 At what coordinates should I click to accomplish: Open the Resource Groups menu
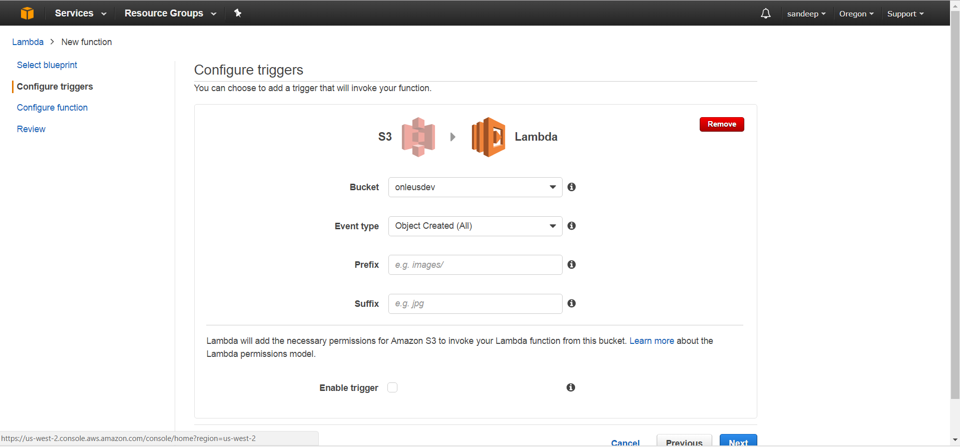point(170,13)
